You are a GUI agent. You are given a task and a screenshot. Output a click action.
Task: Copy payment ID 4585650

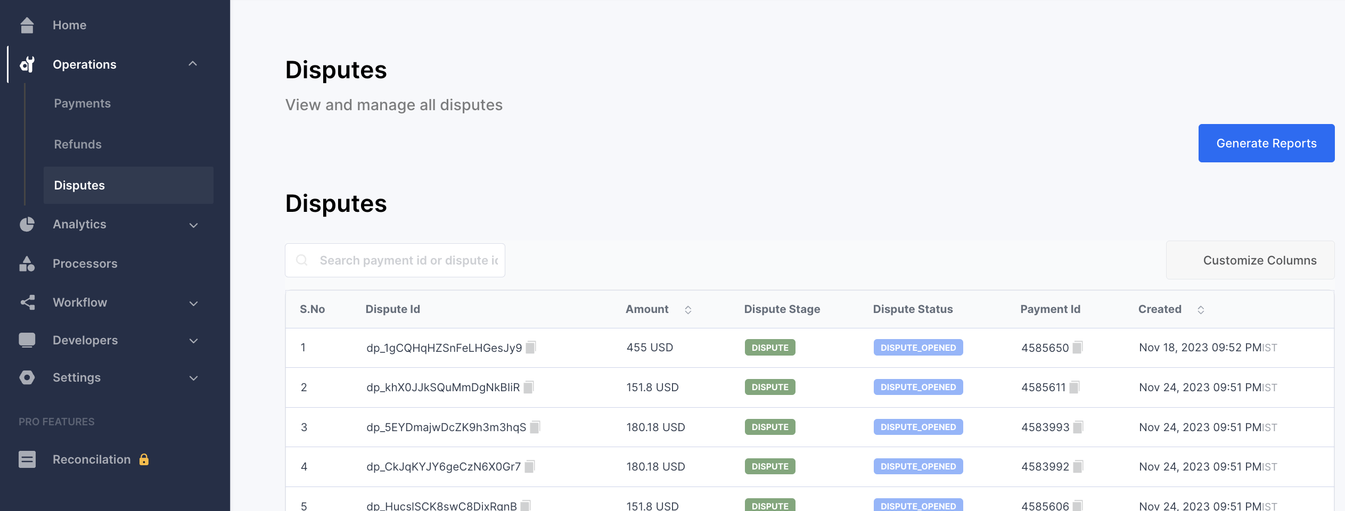(1077, 348)
